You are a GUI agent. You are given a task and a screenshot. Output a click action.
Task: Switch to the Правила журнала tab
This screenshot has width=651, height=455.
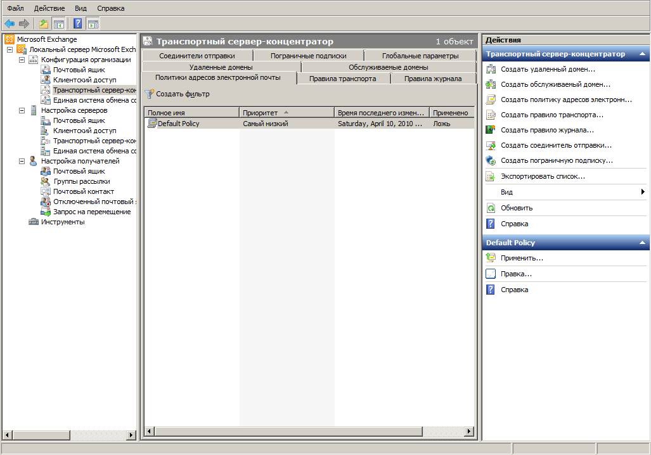tap(433, 79)
